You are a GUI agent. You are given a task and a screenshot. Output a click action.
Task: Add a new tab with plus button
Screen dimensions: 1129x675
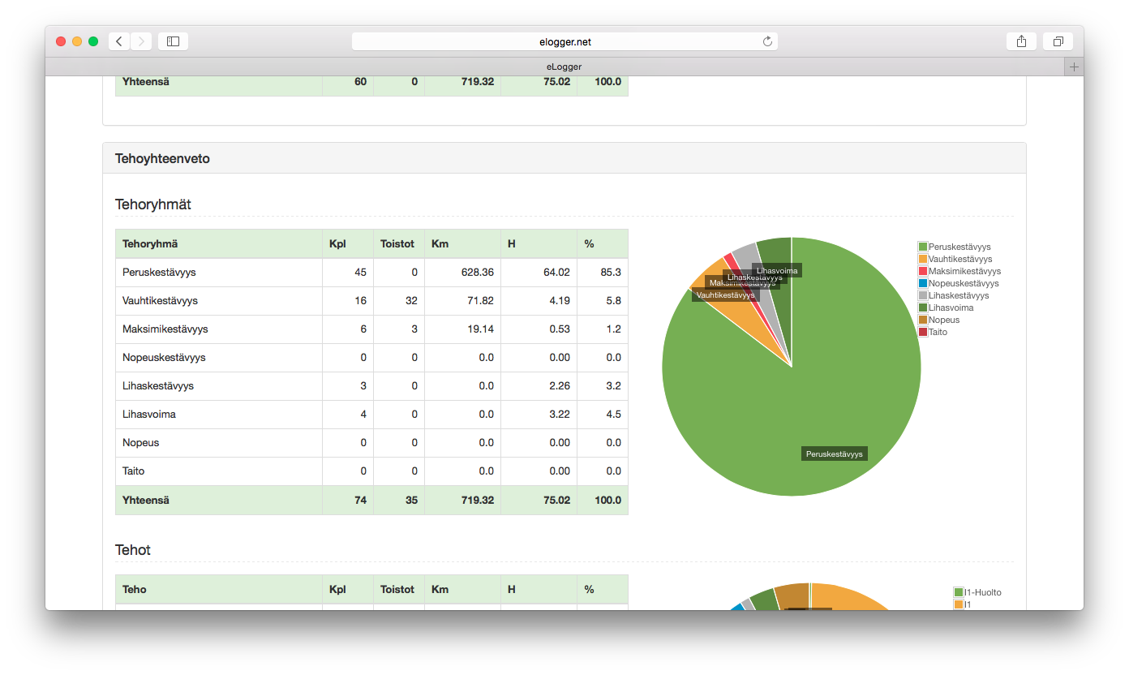pos(1074,67)
